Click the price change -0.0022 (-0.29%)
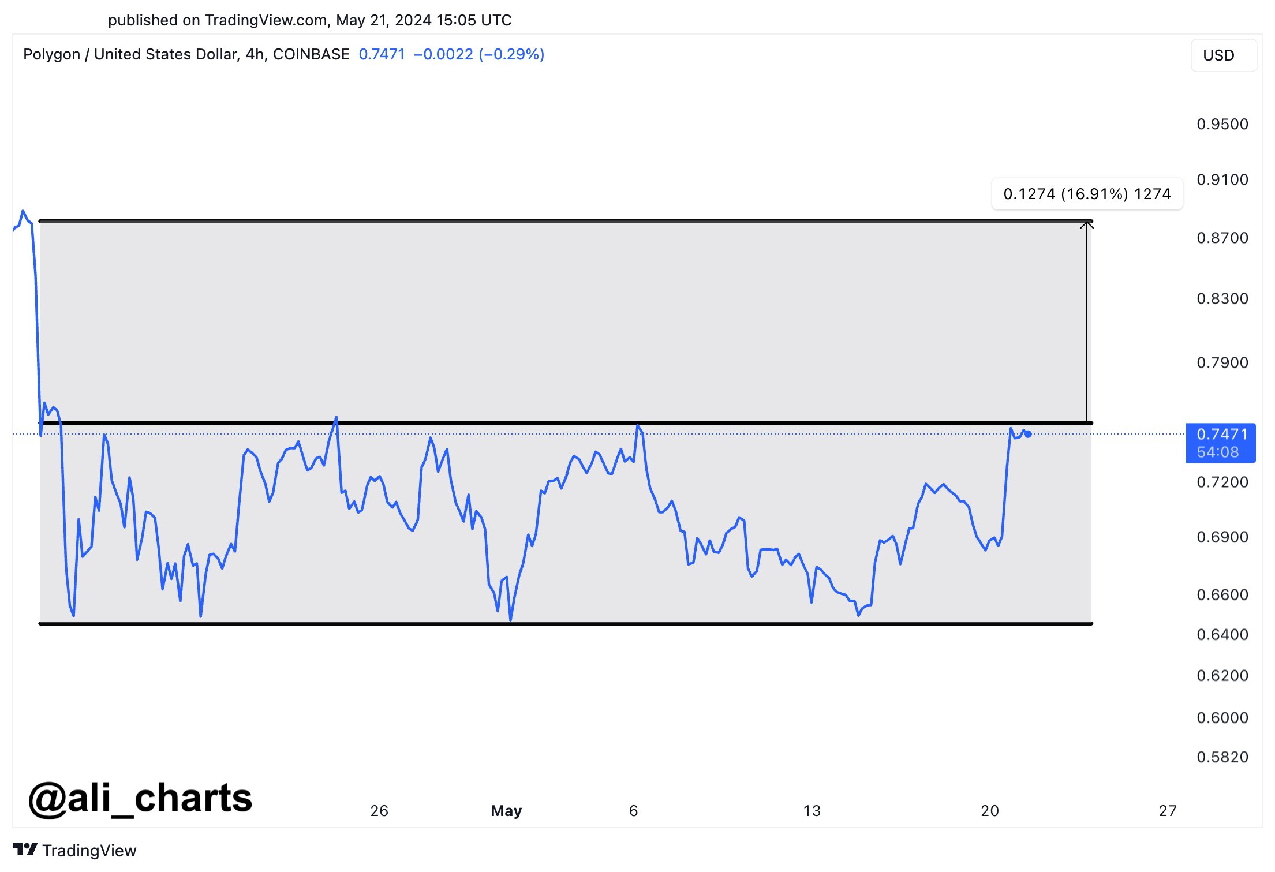 (x=479, y=54)
